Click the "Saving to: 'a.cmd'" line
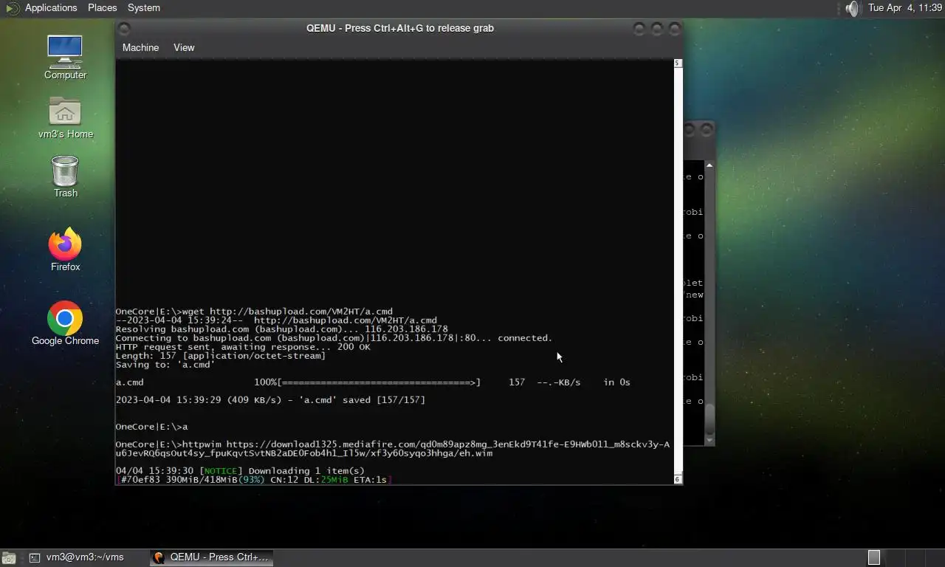 [x=165, y=365]
